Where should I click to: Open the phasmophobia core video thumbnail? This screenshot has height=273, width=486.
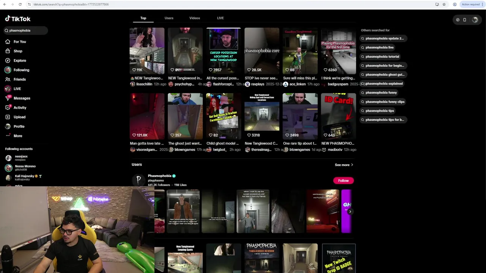(262, 51)
